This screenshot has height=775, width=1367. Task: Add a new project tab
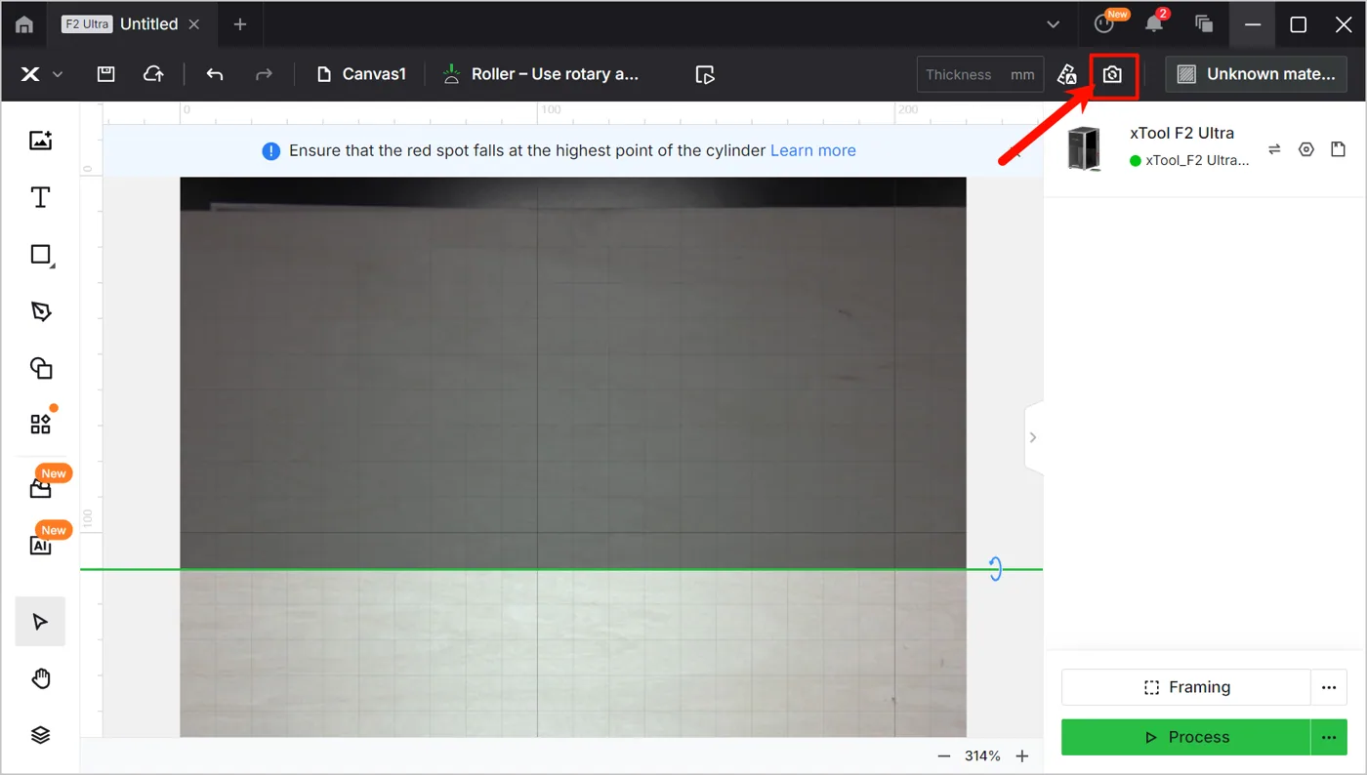point(240,24)
